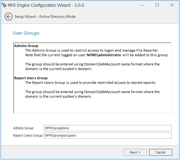Click the NFMS\administrator bold text
180x160 pixels.
tap(104, 55)
